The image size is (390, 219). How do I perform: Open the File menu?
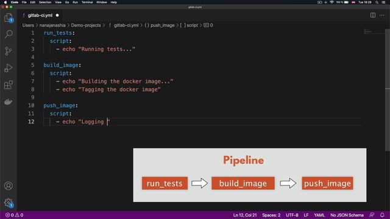pyautogui.click(x=24, y=2)
